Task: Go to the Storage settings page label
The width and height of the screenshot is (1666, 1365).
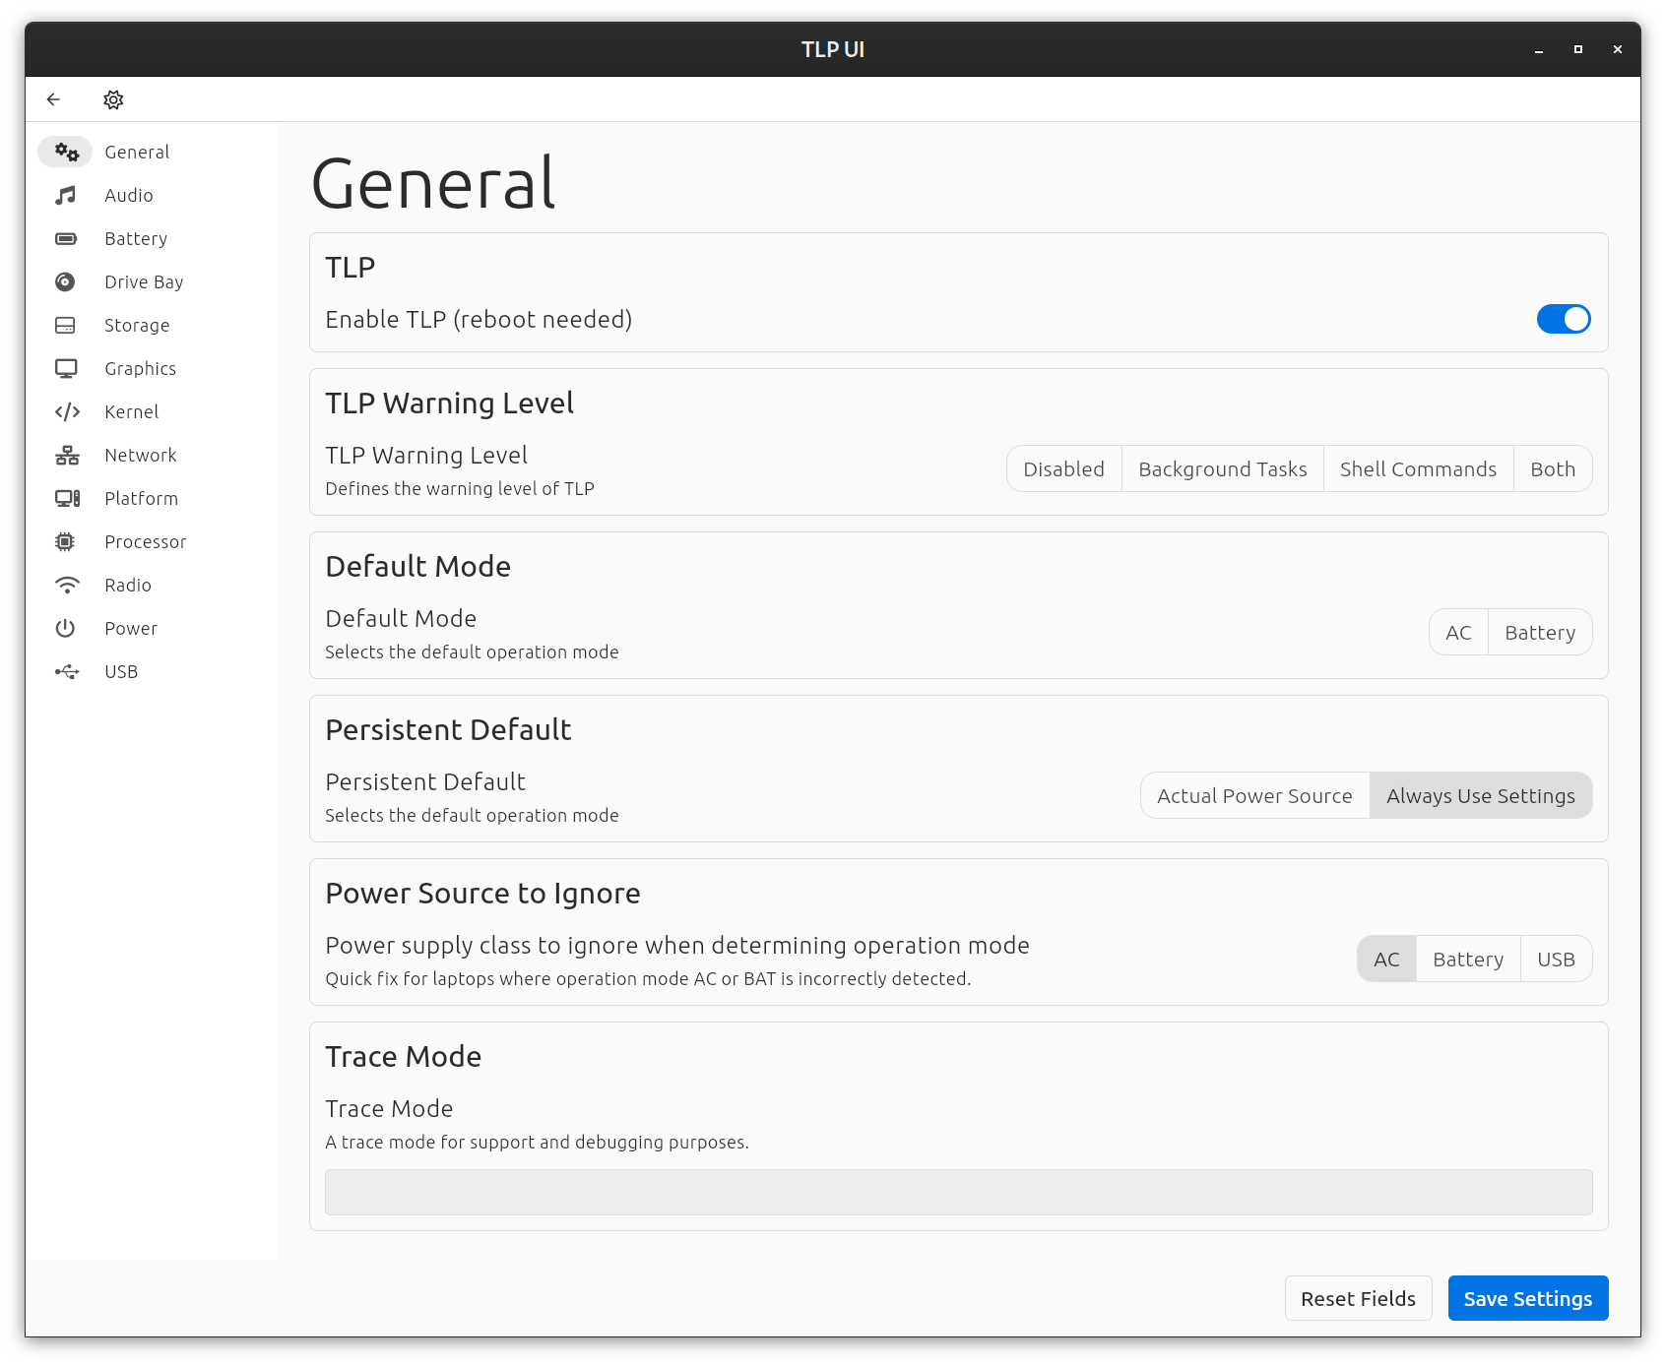Action: click(x=137, y=325)
